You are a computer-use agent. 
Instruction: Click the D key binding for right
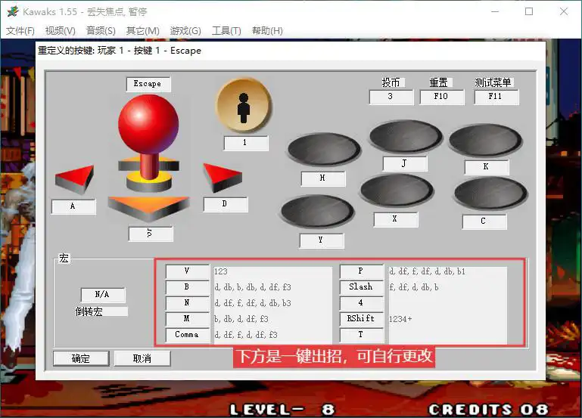click(x=226, y=204)
